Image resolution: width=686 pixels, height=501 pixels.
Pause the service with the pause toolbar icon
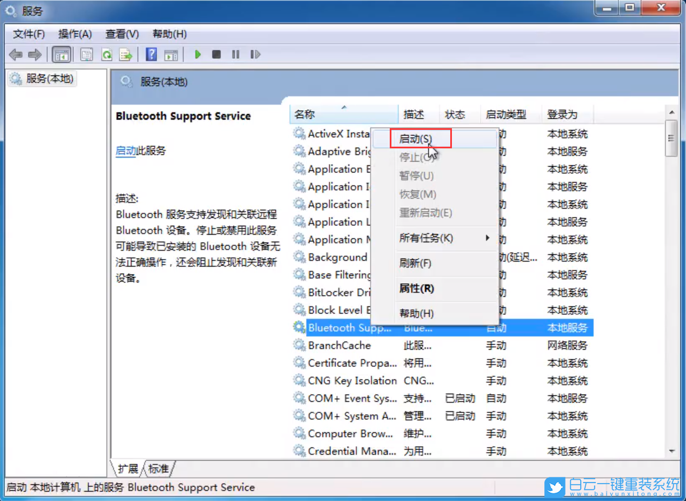point(235,54)
